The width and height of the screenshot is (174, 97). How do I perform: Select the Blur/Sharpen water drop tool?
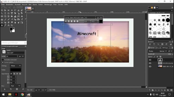point(15,22)
